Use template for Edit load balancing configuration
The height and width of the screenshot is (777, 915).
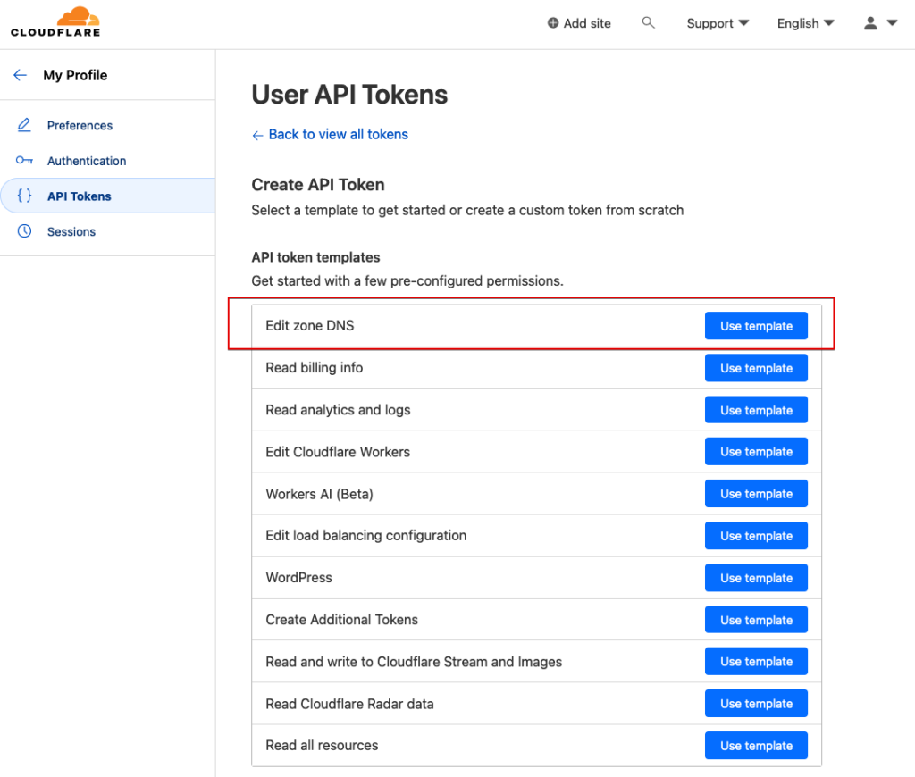(x=756, y=536)
